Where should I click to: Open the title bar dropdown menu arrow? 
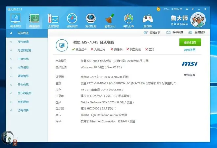point(193,9)
